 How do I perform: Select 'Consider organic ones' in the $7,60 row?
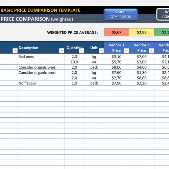pos(41,73)
